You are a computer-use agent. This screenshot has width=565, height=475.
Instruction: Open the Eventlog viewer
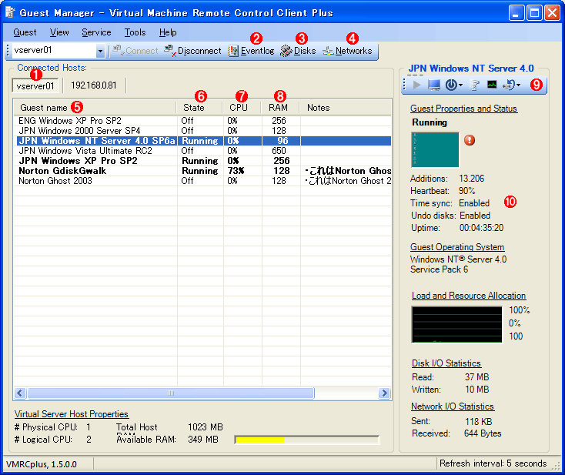pyautogui.click(x=251, y=51)
